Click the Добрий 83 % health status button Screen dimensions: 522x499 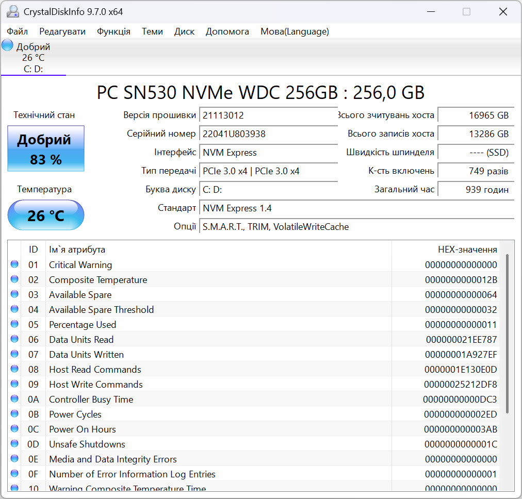click(x=46, y=148)
